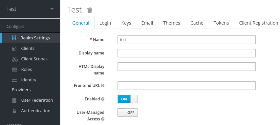Viewport: 280px width, 125px height.
Task: Click the Configure section heading
Action: point(15,27)
